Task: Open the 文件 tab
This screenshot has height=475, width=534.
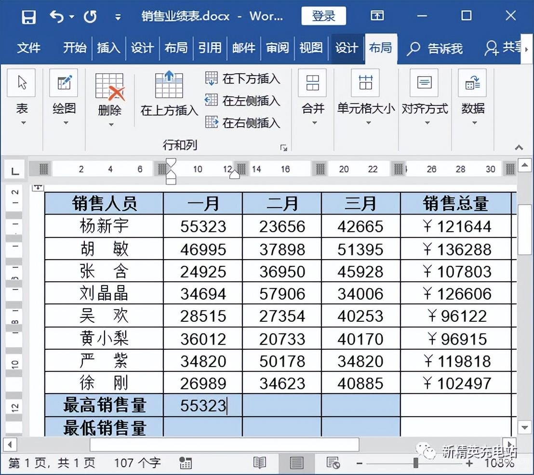Action: [x=28, y=48]
